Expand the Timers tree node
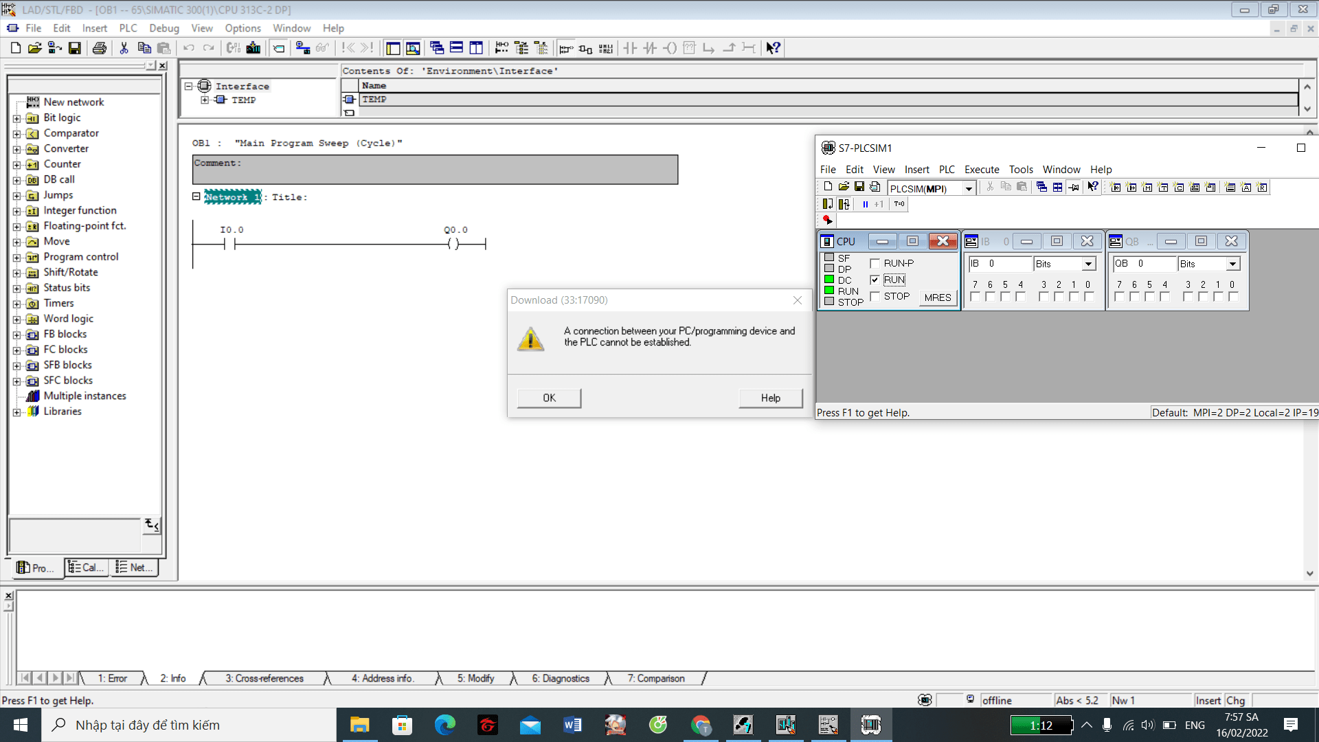The image size is (1319, 742). tap(16, 304)
